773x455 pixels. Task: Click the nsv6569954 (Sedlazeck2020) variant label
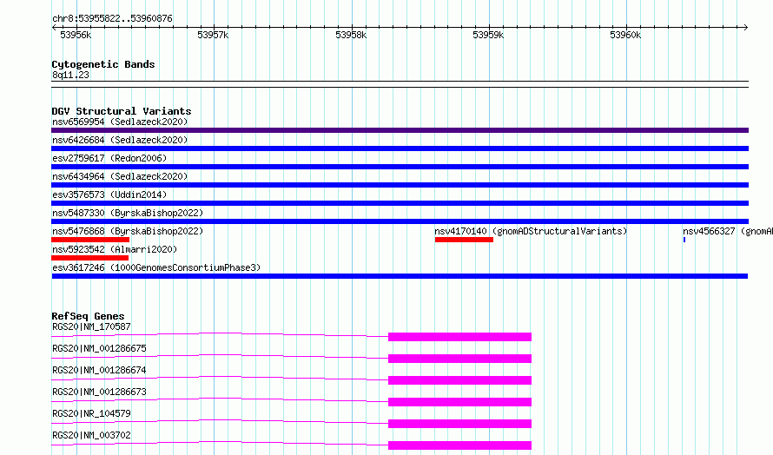click(120, 122)
